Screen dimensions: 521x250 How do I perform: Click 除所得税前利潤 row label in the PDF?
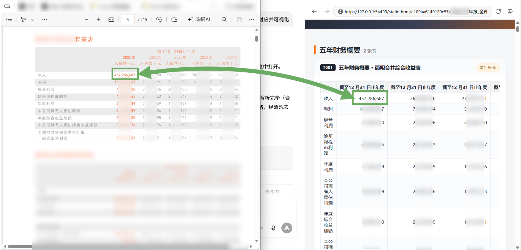point(53,97)
